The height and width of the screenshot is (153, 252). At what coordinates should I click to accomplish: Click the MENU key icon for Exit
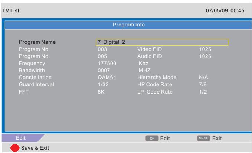(x=203, y=138)
